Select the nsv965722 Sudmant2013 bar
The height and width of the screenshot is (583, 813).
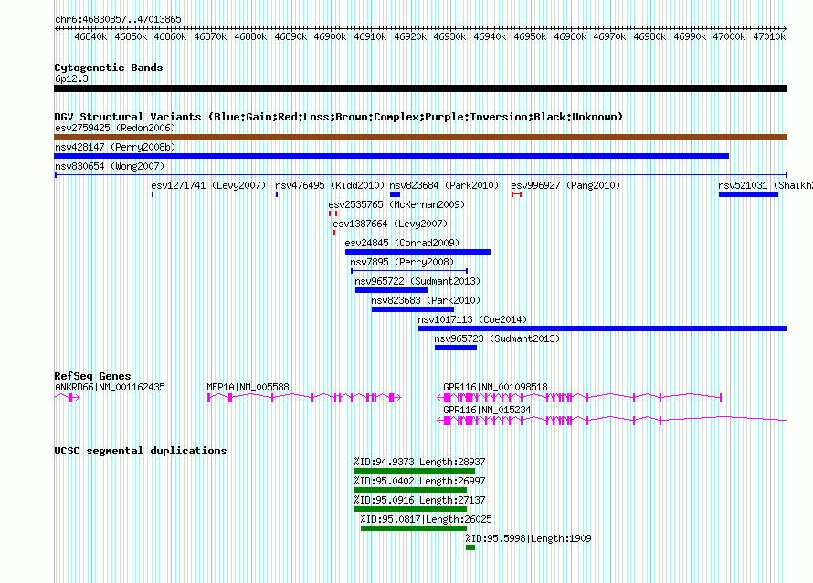point(391,290)
